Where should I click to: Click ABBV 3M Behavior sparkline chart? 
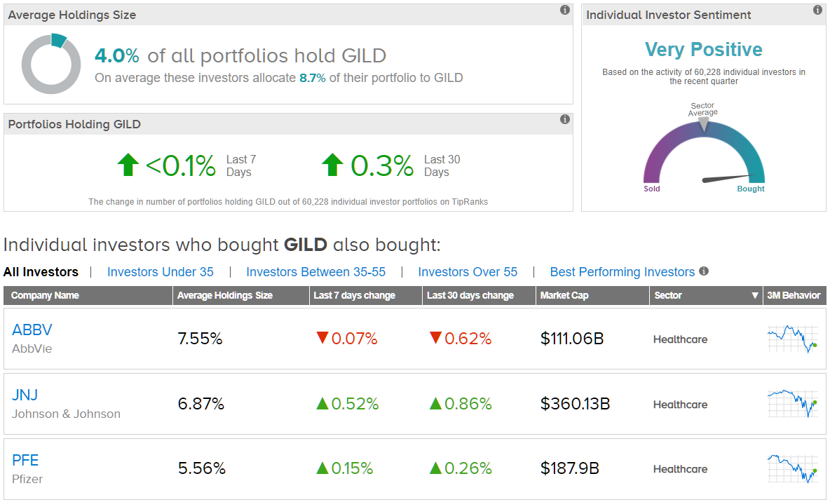pyautogui.click(x=792, y=339)
